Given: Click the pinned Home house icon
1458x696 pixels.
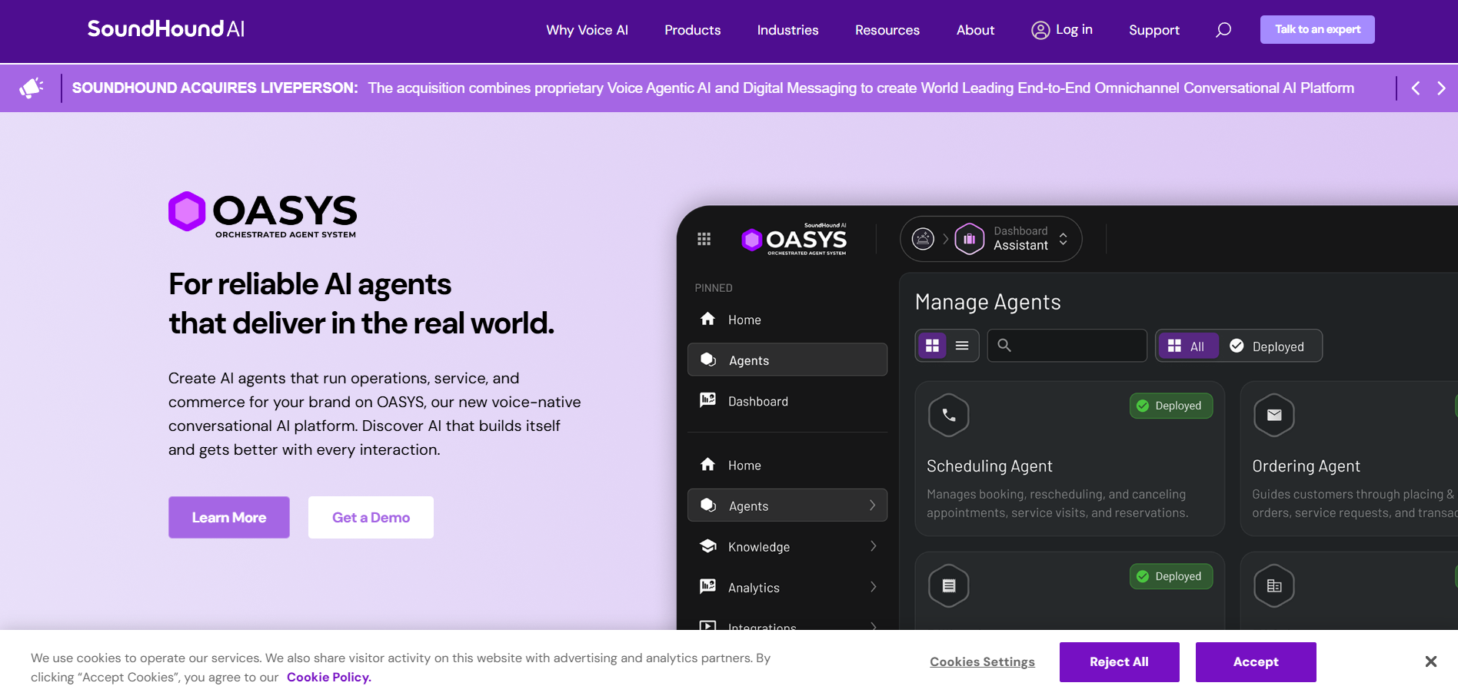Looking at the screenshot, I should coord(708,319).
